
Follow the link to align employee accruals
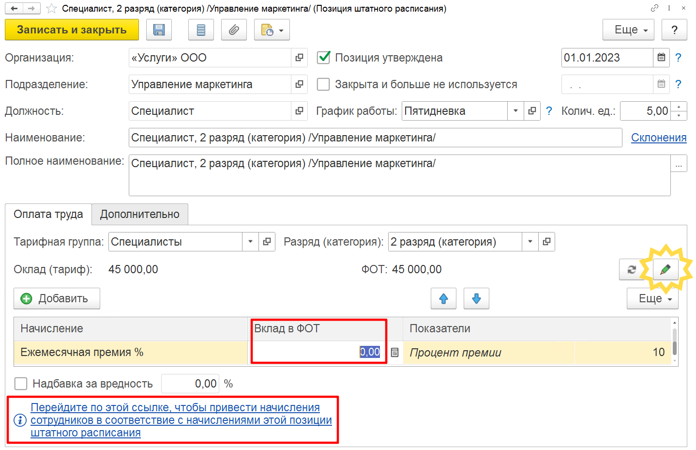181,420
